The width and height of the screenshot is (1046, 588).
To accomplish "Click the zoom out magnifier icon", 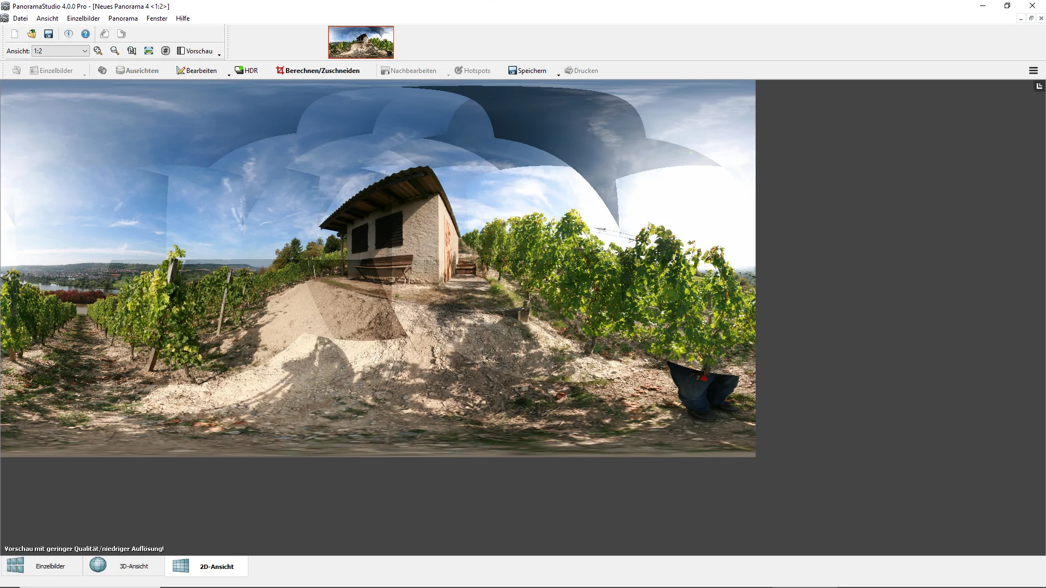I will 115,51.
